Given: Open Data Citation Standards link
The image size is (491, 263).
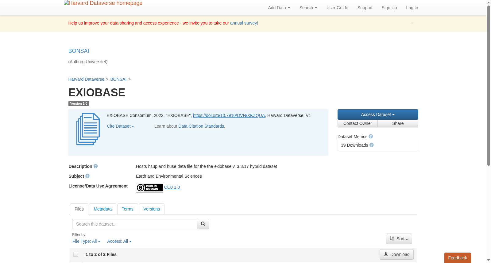Looking at the screenshot, I should coord(201,126).
